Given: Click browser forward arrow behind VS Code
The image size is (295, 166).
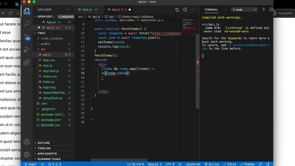Looking at the screenshot, I should tap(3, 13).
